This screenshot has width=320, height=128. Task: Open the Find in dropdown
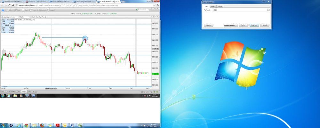coord(244,25)
